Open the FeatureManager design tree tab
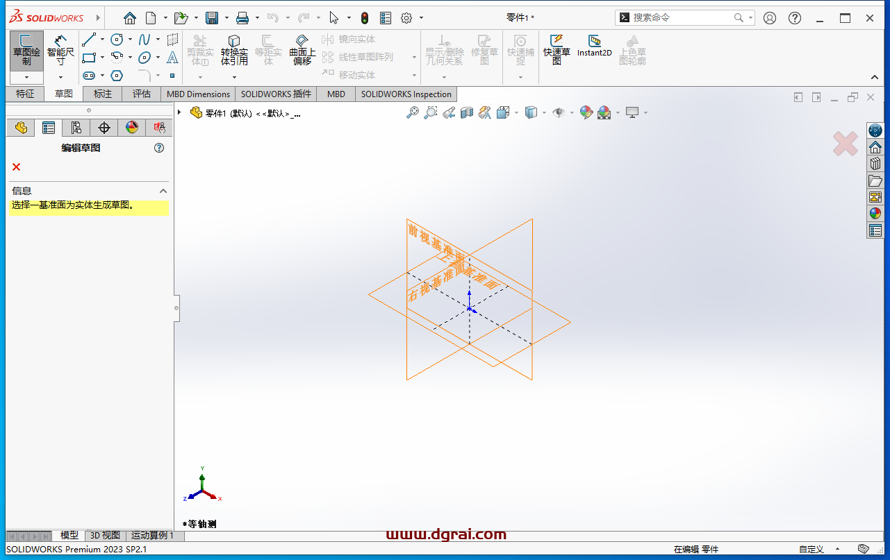890x560 pixels. click(21, 128)
